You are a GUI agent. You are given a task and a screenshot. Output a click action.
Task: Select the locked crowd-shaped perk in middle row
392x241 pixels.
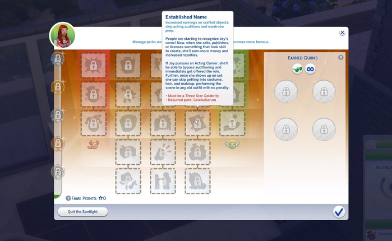pyautogui.click(x=163, y=123)
